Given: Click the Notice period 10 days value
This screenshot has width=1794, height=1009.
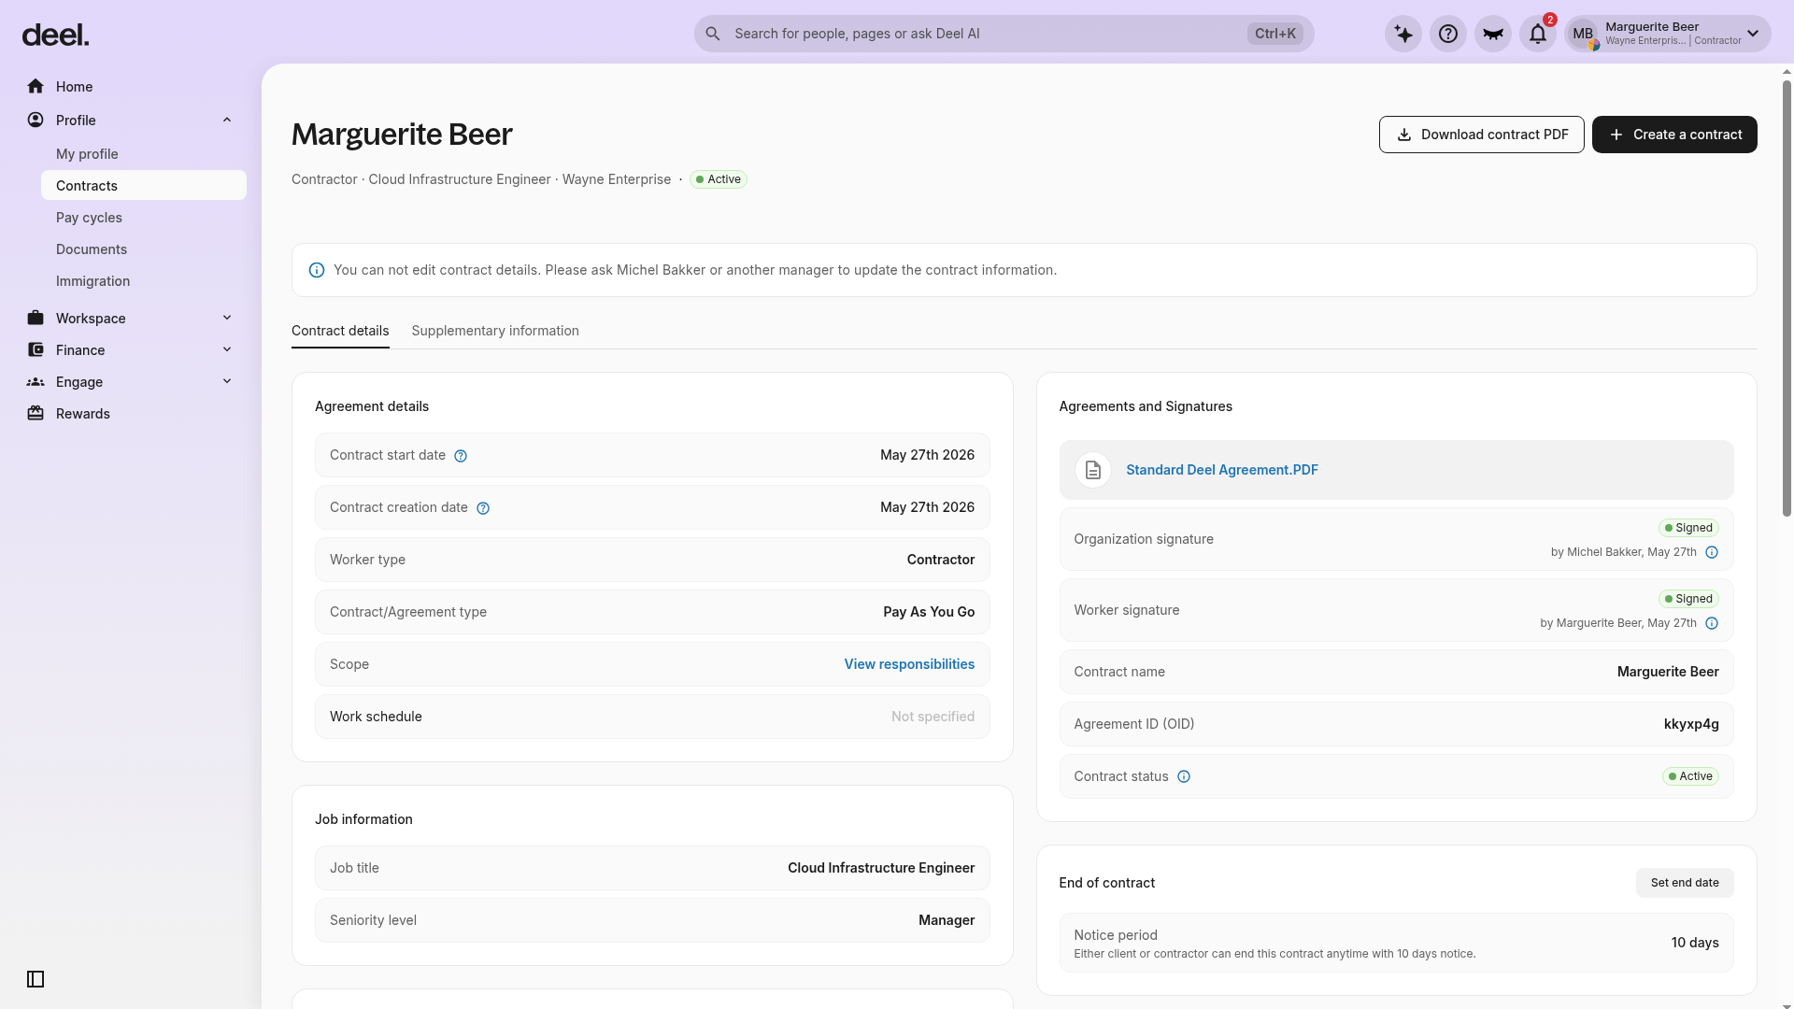Looking at the screenshot, I should pos(1695,943).
